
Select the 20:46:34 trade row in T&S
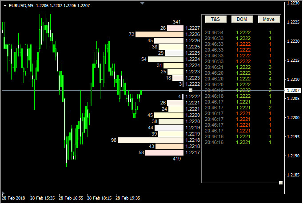point(242,32)
